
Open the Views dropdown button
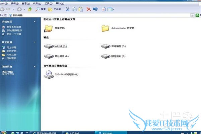(x=111, y=9)
